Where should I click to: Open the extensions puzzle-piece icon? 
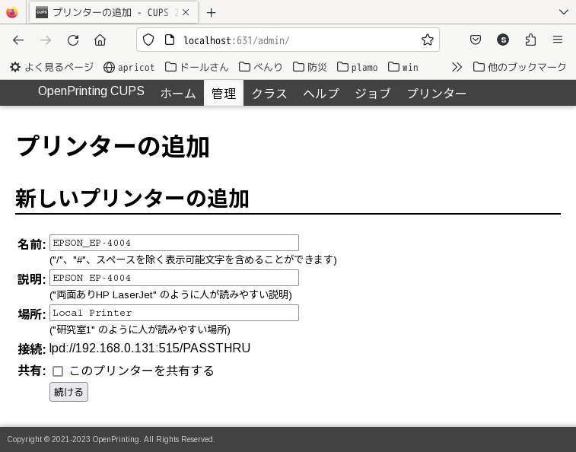pos(530,40)
